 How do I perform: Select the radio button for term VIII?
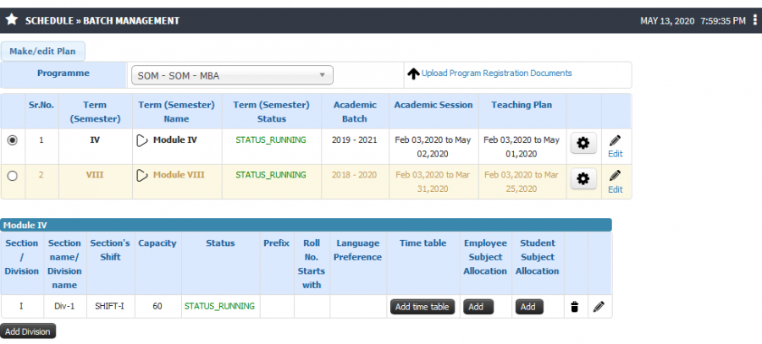point(12,176)
